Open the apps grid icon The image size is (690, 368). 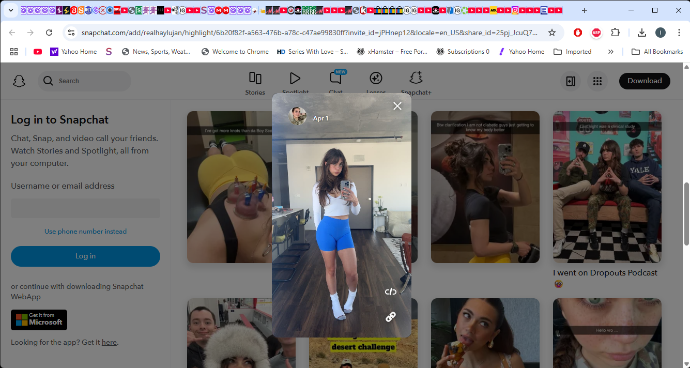point(597,81)
